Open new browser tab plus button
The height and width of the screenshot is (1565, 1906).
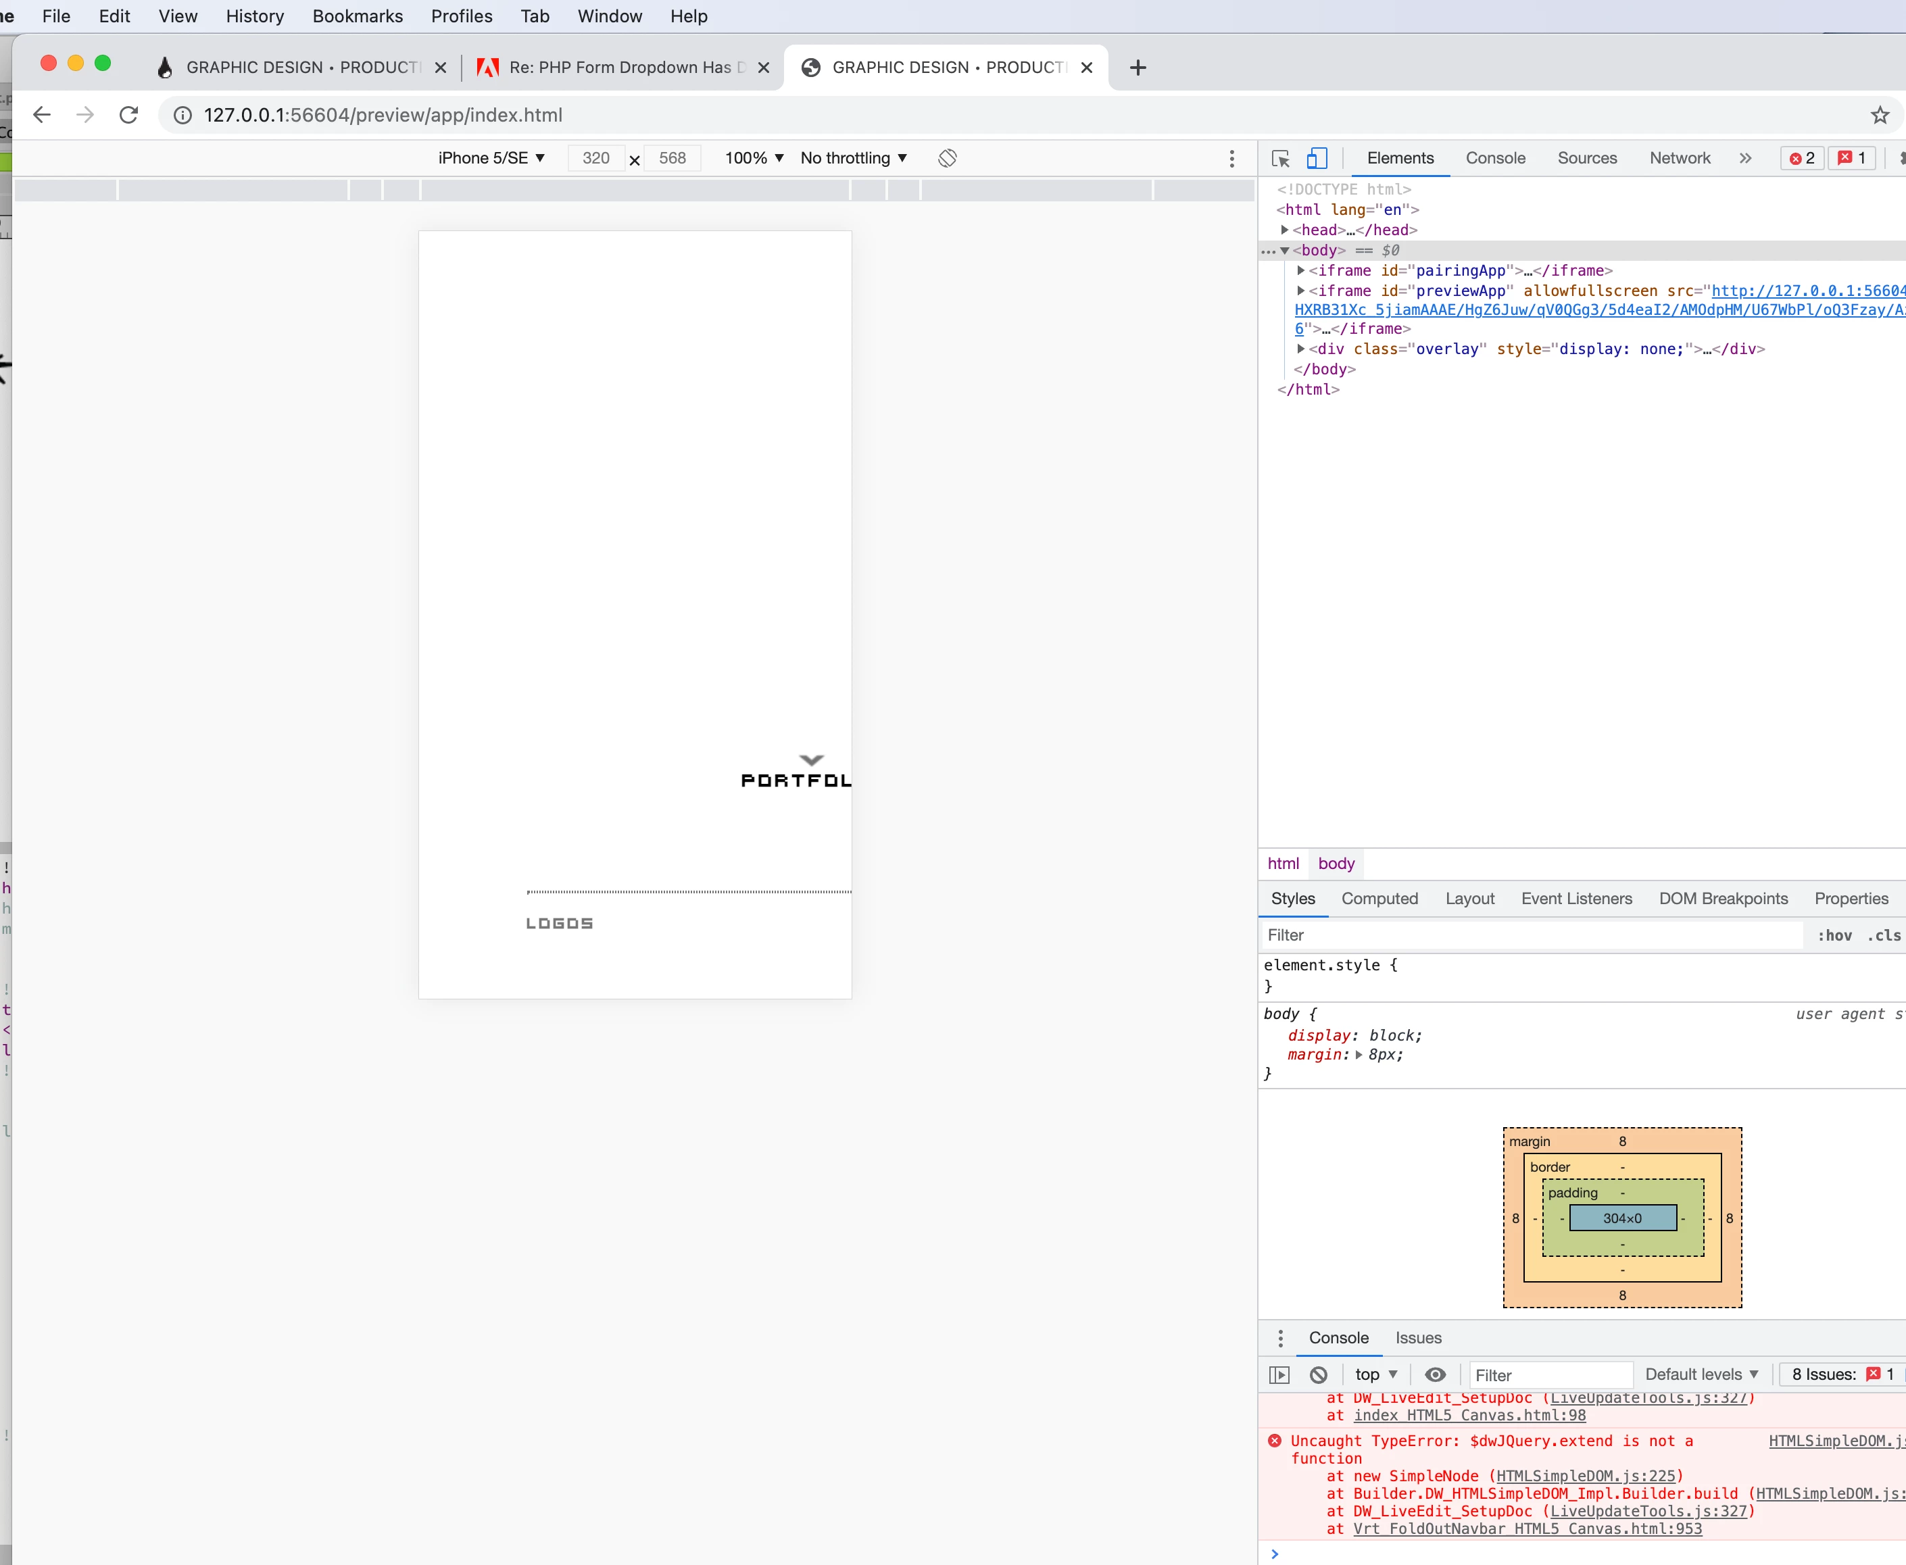click(x=1138, y=68)
